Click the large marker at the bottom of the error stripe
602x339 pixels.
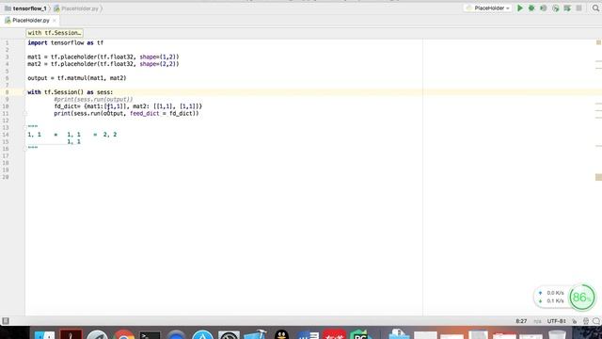(598, 177)
